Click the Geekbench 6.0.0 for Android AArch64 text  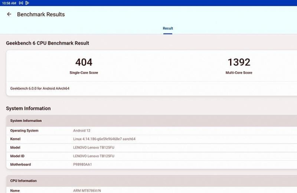40,89
